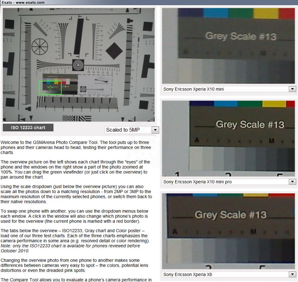Click the paragraph starting 'To swap one phone with another'
This screenshot has width=298, height=282.
pos(74,216)
